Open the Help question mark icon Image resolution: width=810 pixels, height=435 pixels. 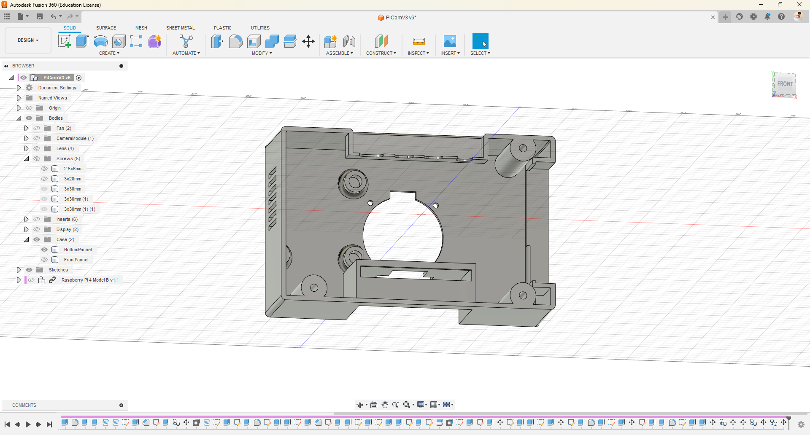pyautogui.click(x=781, y=17)
